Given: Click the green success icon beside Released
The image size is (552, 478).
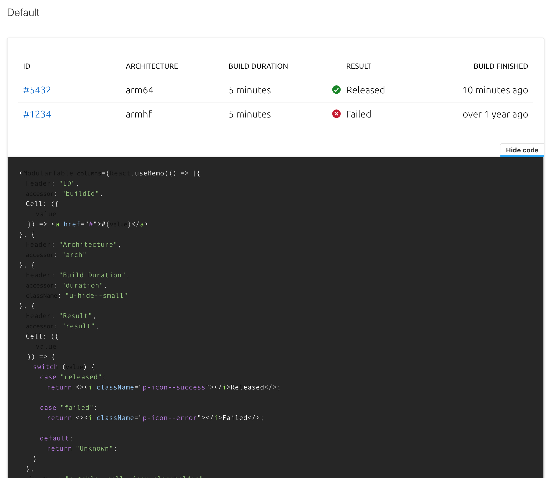Looking at the screenshot, I should tap(337, 90).
